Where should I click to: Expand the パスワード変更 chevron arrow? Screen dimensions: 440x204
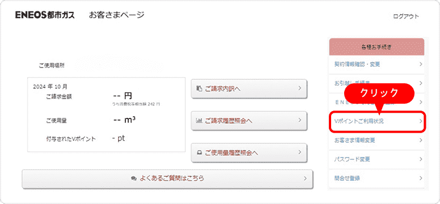click(x=421, y=159)
